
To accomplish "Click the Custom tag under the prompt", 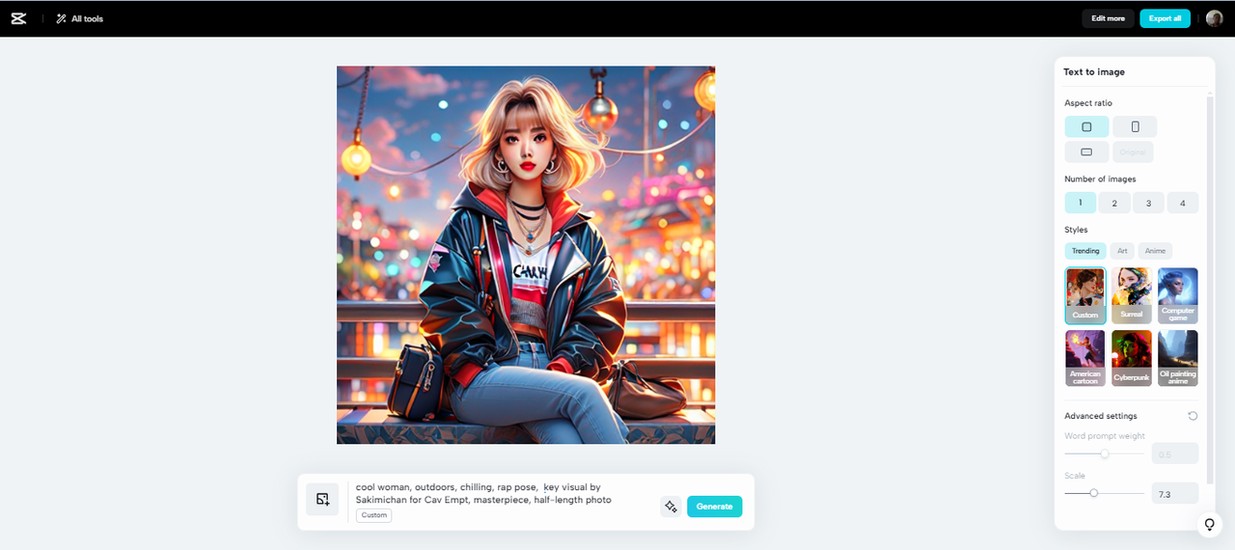I will coord(374,515).
